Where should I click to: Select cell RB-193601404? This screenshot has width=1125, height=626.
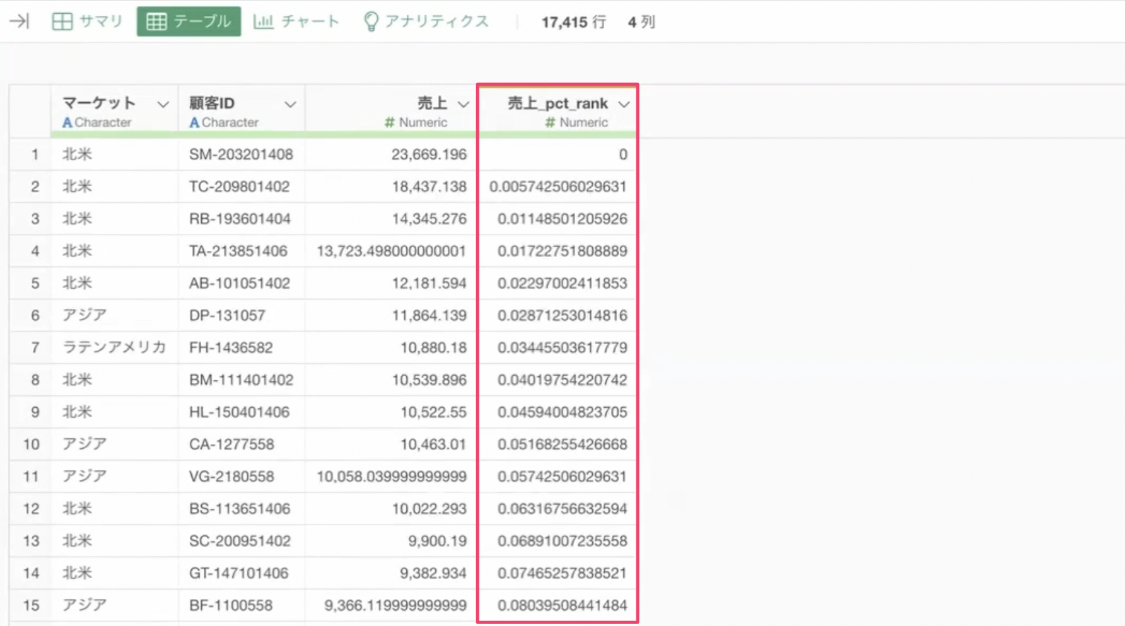pyautogui.click(x=241, y=219)
